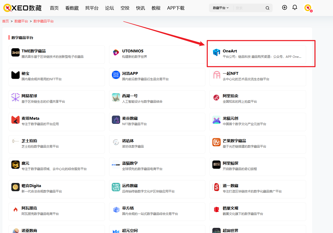Viewport: 333px width, 233px height.
Task: Open the 空投 navigation item
Action: click(x=125, y=8)
